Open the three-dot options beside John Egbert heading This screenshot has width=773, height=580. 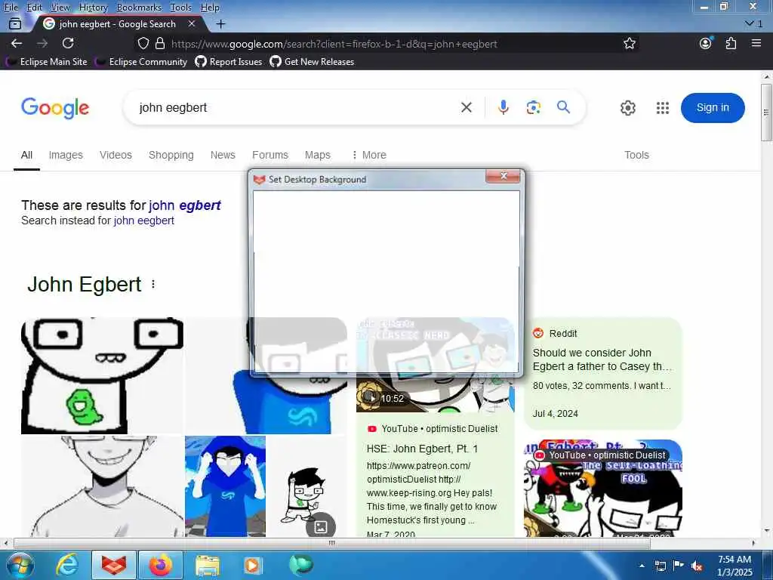point(153,285)
